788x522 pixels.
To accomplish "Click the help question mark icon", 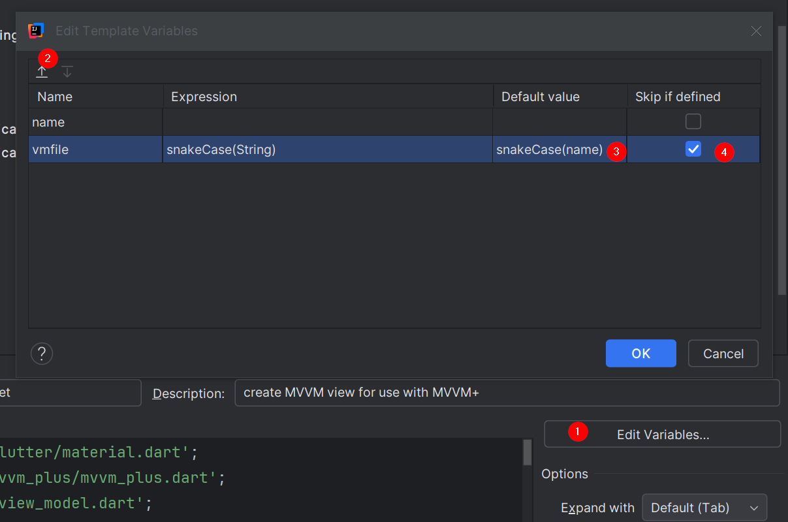I will point(42,354).
